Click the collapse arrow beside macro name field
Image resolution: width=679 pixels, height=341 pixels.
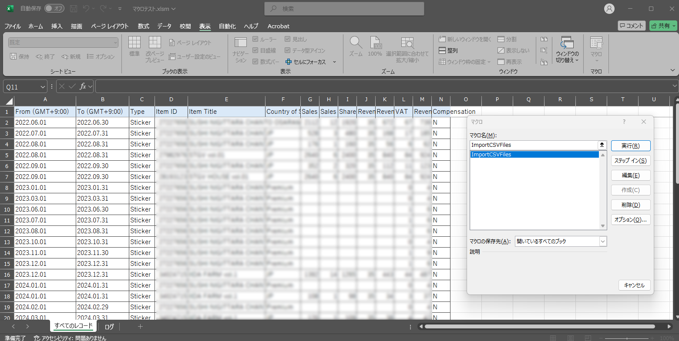[602, 145]
